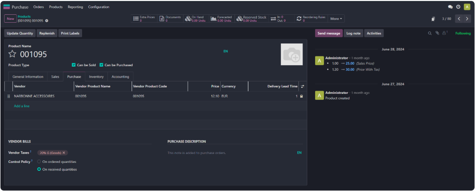
Task: Open the vendor list optional columns selector
Action: coord(302,86)
